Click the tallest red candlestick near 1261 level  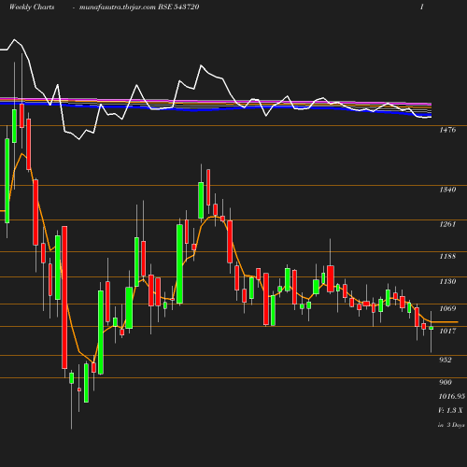[x=64, y=297]
